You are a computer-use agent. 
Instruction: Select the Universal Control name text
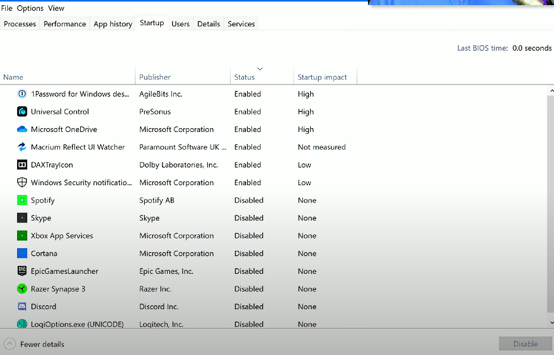pyautogui.click(x=60, y=111)
